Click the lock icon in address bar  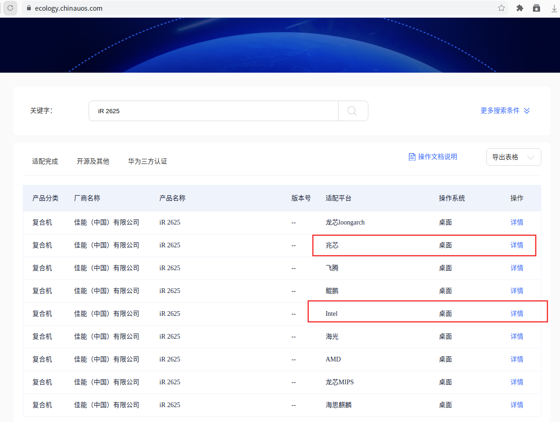point(29,8)
